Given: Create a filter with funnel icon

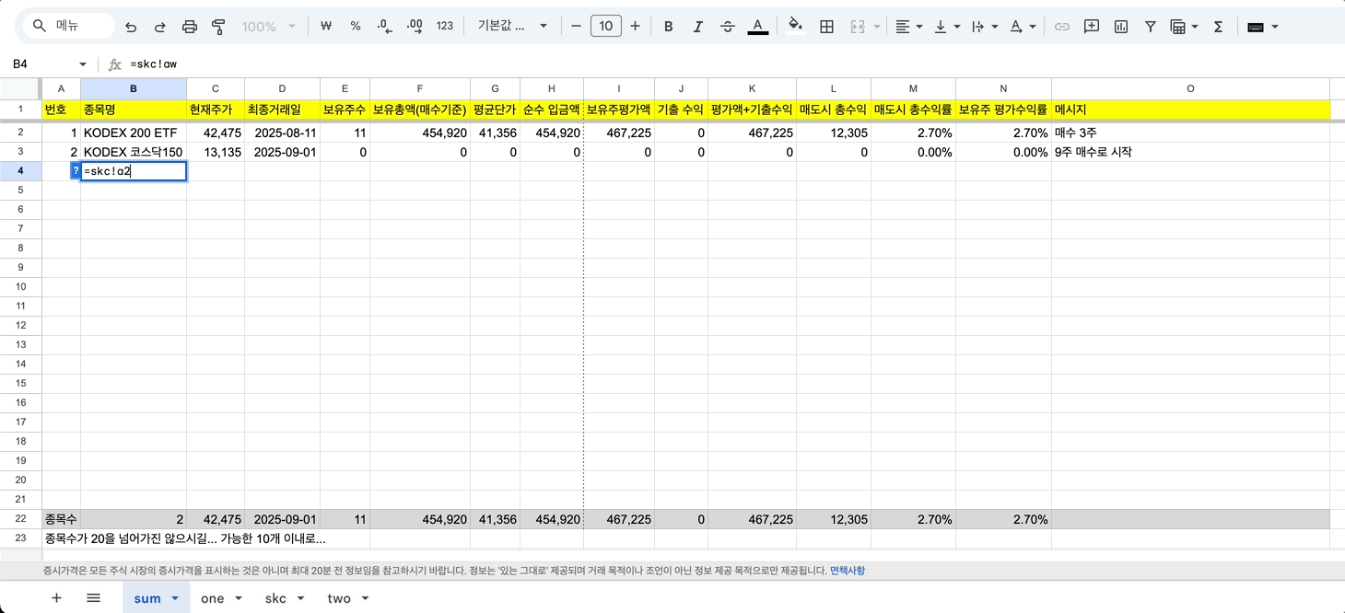Looking at the screenshot, I should pyautogui.click(x=1151, y=27).
